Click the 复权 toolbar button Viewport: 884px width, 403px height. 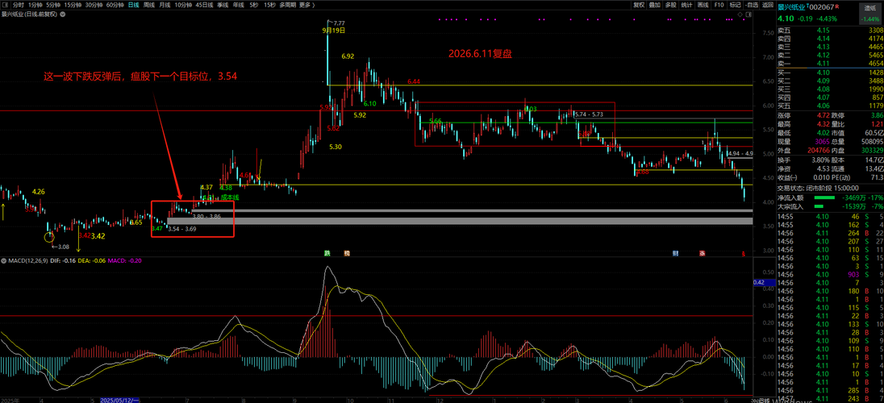point(638,5)
